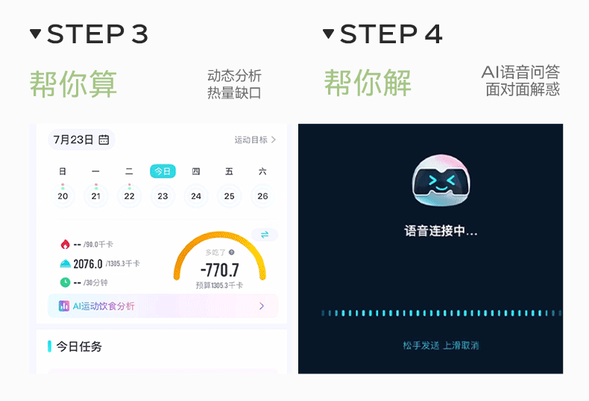Screen dimensions: 589x401
Task: Expand the AI运动饮食分析 chevron arrow
Action: point(262,306)
